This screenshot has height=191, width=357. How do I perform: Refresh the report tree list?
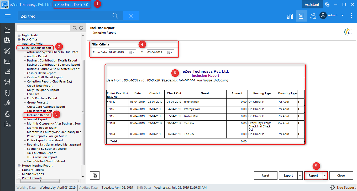(81, 28)
